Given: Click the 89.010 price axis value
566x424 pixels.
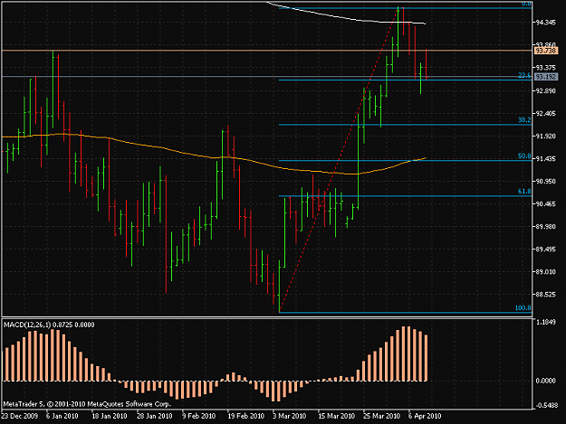Looking at the screenshot, I should point(545,271).
